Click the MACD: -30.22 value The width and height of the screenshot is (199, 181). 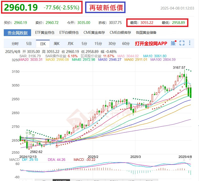85,160
